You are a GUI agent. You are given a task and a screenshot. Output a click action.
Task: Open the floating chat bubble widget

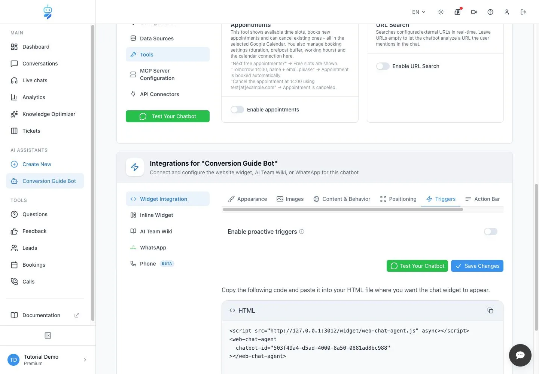click(520, 355)
